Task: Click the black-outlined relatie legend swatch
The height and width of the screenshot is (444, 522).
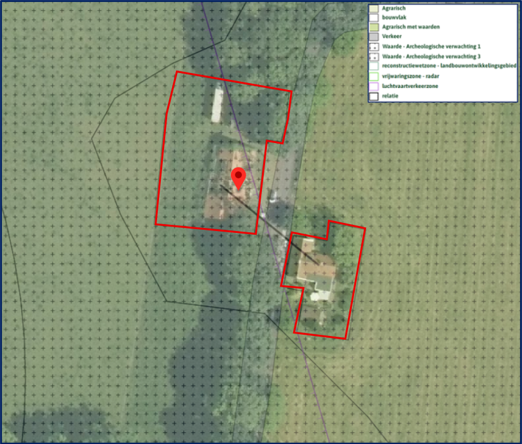Action: point(374,96)
